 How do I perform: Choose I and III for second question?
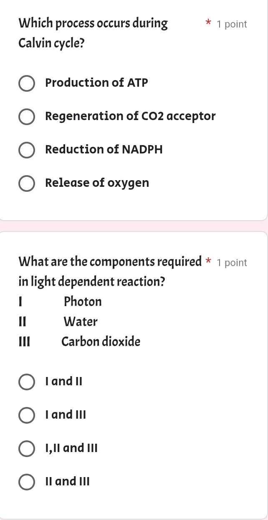pyautogui.click(x=27, y=415)
